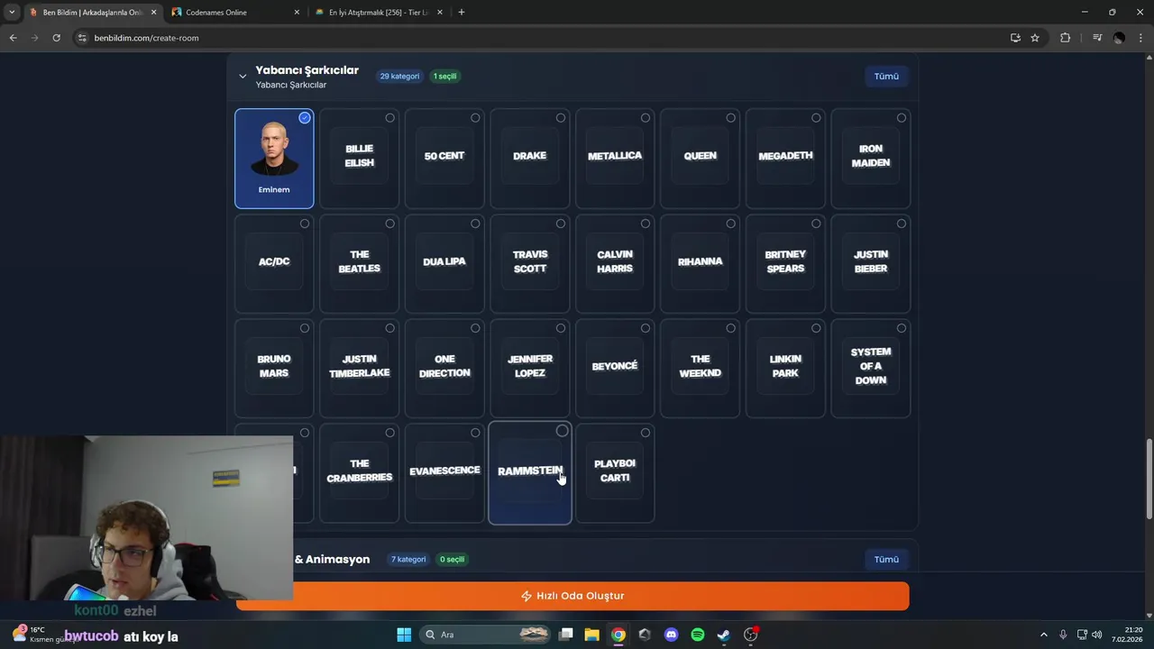This screenshot has width=1154, height=649.
Task: Select the Iron Maiden radio circle
Action: tap(902, 118)
